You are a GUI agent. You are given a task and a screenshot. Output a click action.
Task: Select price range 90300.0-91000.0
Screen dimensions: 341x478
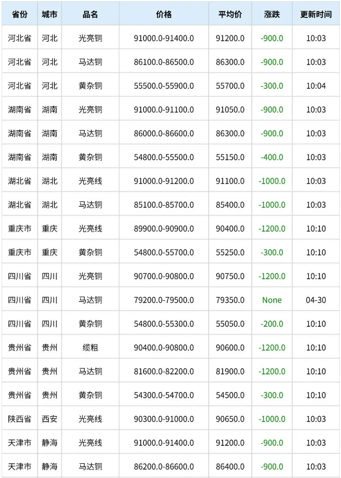164,419
